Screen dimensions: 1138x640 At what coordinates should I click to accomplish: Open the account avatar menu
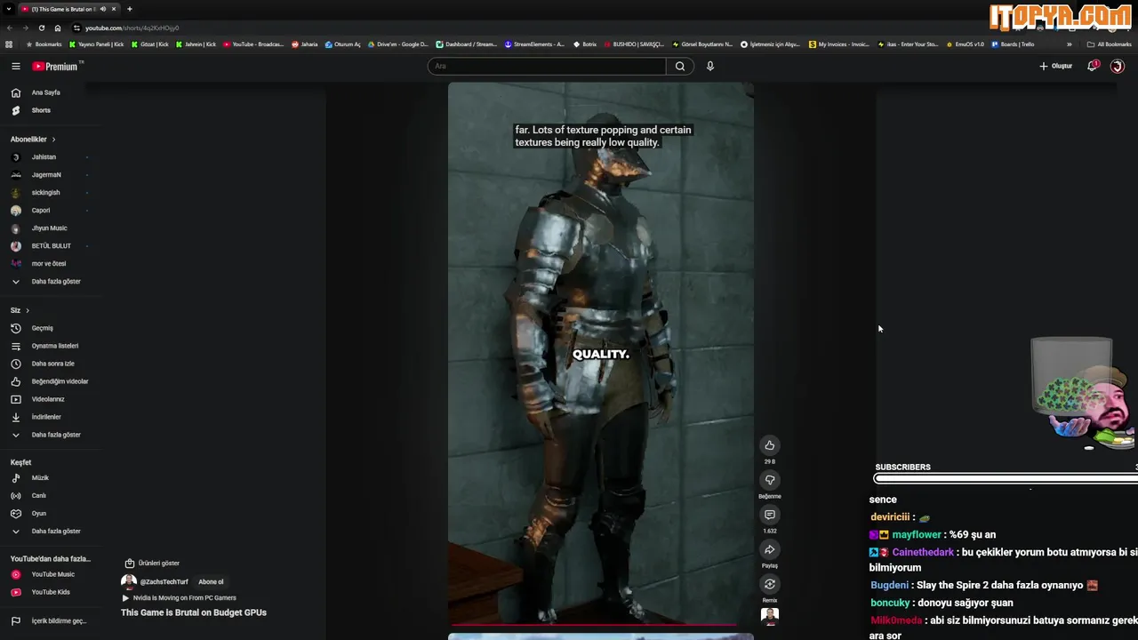[x=1118, y=66]
